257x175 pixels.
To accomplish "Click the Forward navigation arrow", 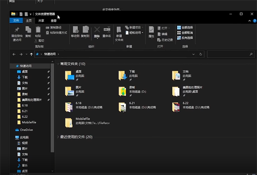I will pyautogui.click(x=21, y=54).
